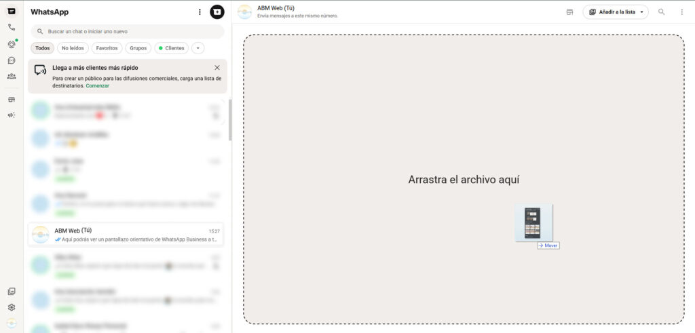This screenshot has width=695, height=333.
Task: Select the No leídos filter chip
Action: (73, 48)
